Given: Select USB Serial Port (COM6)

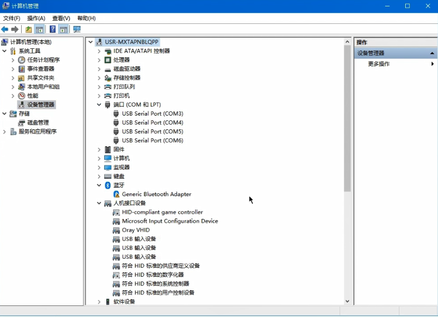Looking at the screenshot, I should pyautogui.click(x=152, y=140).
